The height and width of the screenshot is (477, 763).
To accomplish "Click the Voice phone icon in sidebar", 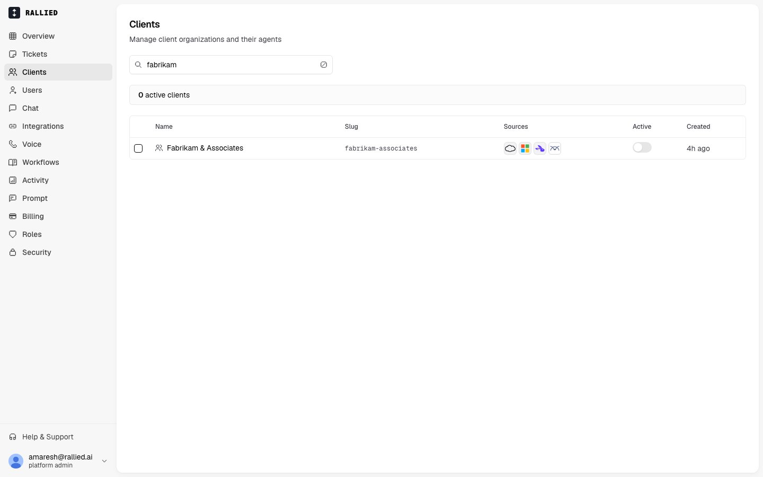I will tap(13, 144).
